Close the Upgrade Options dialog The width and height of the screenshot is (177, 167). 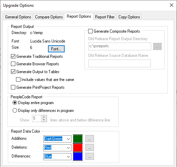(x=172, y=5)
